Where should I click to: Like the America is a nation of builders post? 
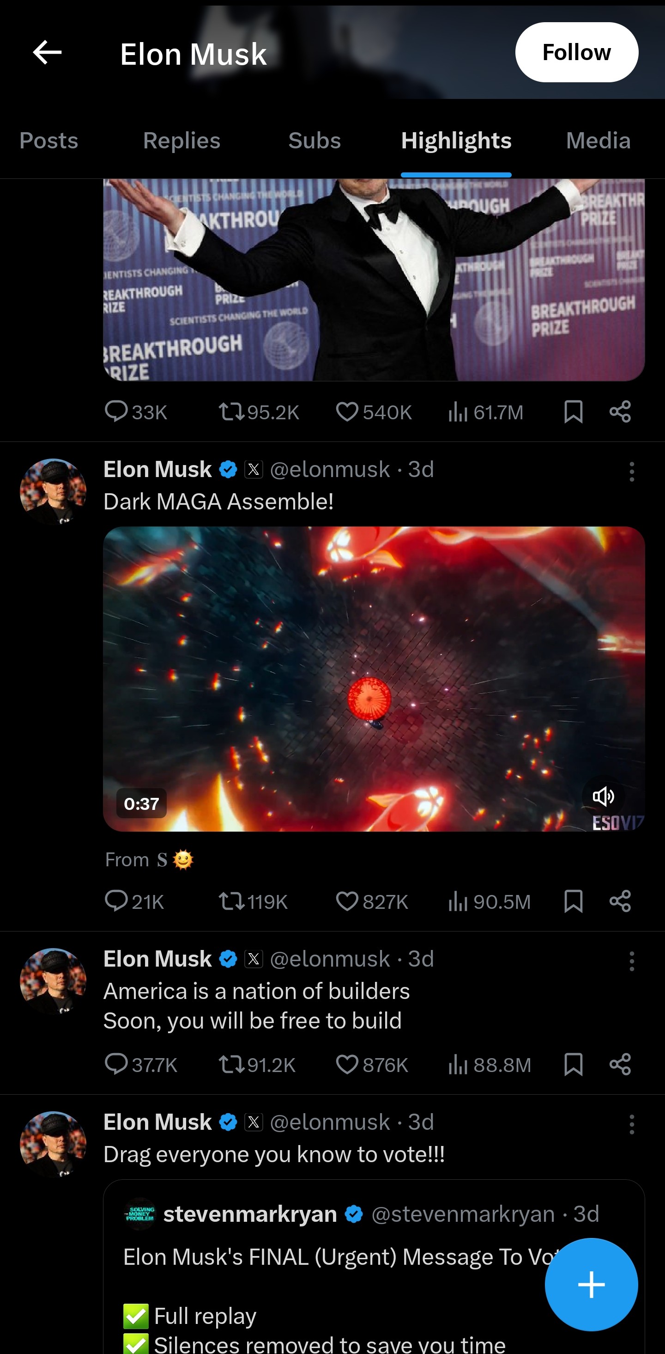click(x=347, y=1065)
